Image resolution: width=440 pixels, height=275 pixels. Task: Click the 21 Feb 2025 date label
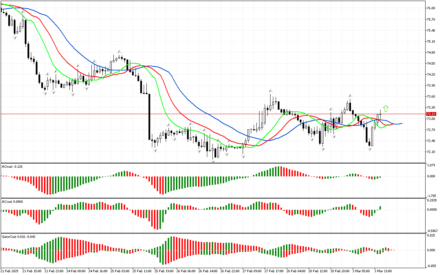coord(10,271)
